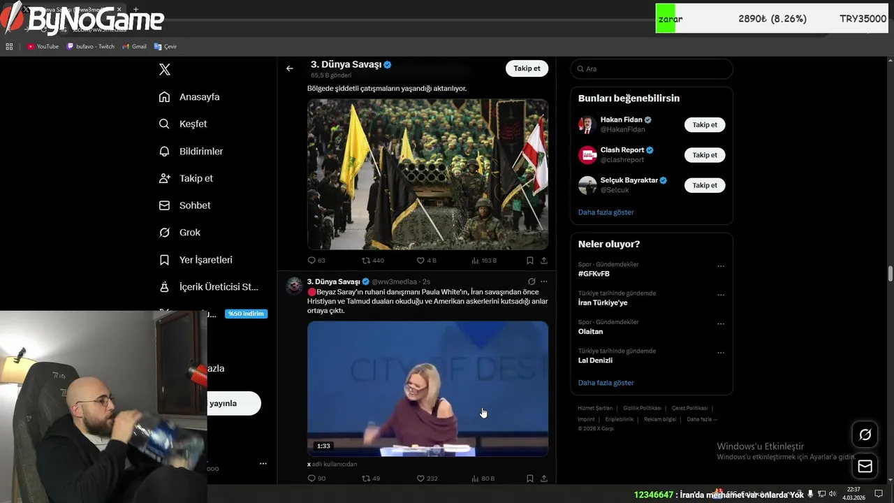The height and width of the screenshot is (503, 894).
Task: Like the post with 4 B likes
Action: pos(426,261)
